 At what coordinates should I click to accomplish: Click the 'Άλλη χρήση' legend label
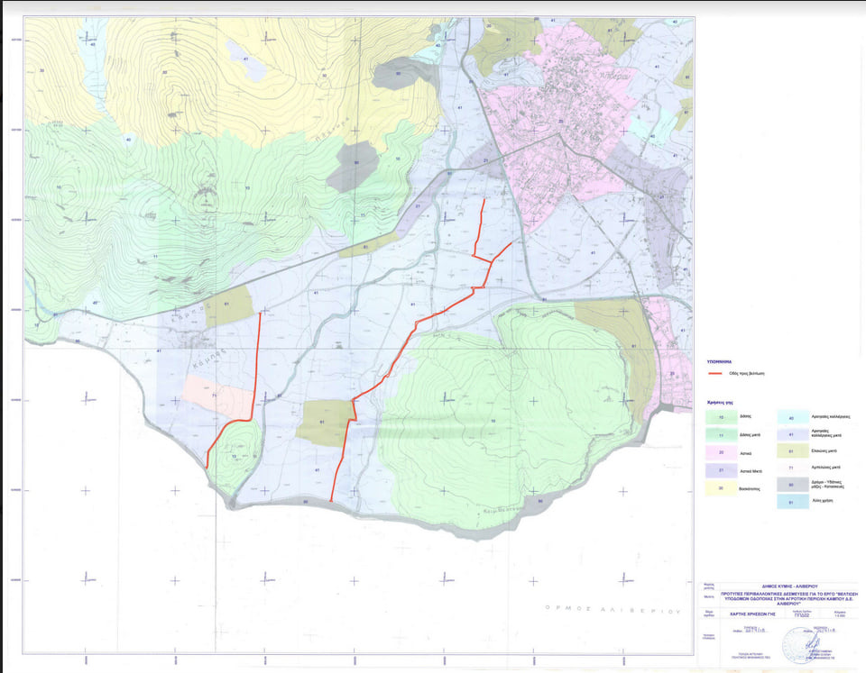tap(823, 500)
